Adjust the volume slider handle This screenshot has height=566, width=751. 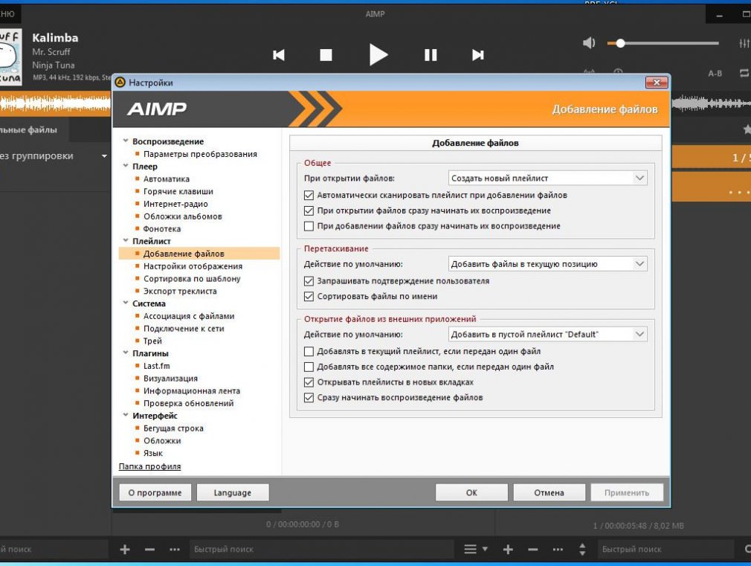coord(620,43)
